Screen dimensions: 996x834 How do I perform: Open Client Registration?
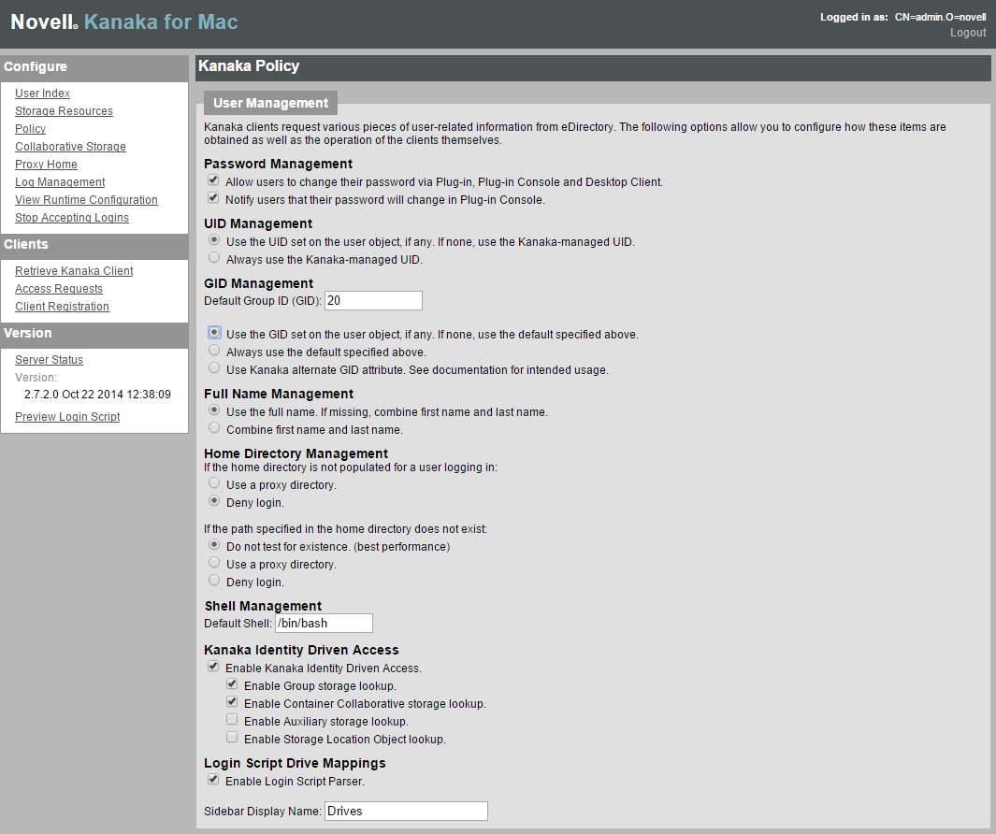coord(63,307)
